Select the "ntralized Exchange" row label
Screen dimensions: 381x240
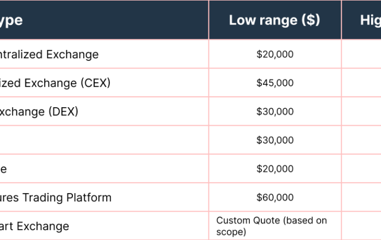point(50,54)
